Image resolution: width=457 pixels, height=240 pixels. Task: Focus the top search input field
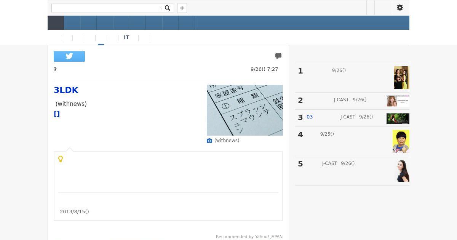coord(107,8)
